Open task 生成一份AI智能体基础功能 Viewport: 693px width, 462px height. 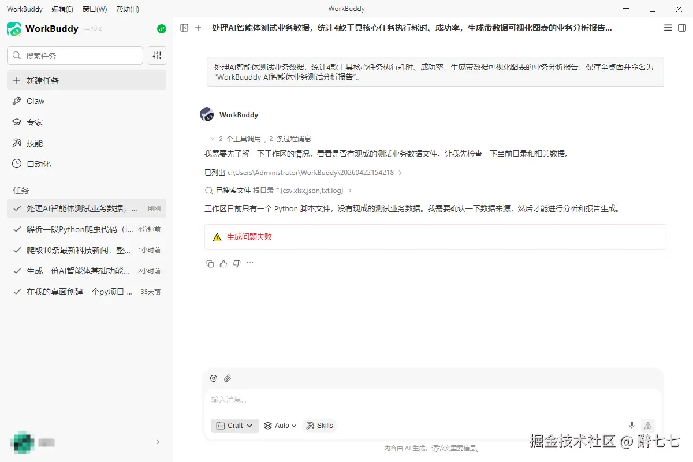pyautogui.click(x=87, y=271)
